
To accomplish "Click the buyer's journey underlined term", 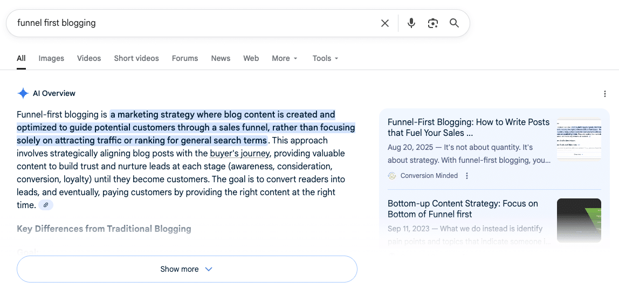I will 239,153.
